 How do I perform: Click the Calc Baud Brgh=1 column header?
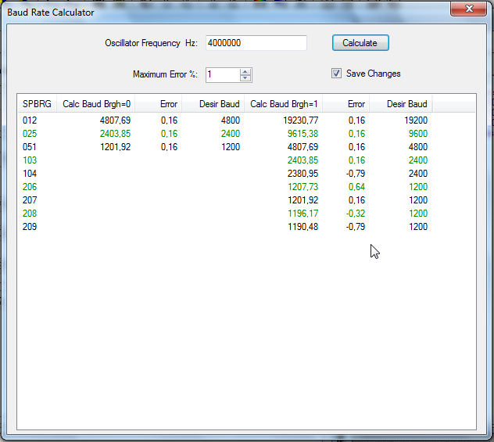coord(284,104)
